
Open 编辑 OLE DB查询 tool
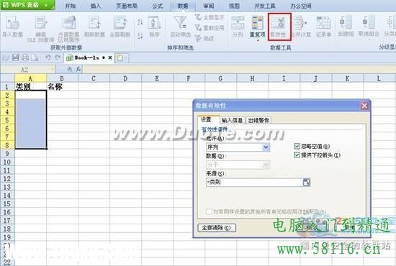click(40, 28)
